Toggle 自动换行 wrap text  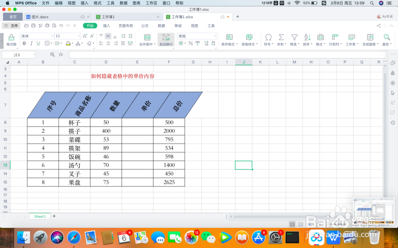point(166,39)
